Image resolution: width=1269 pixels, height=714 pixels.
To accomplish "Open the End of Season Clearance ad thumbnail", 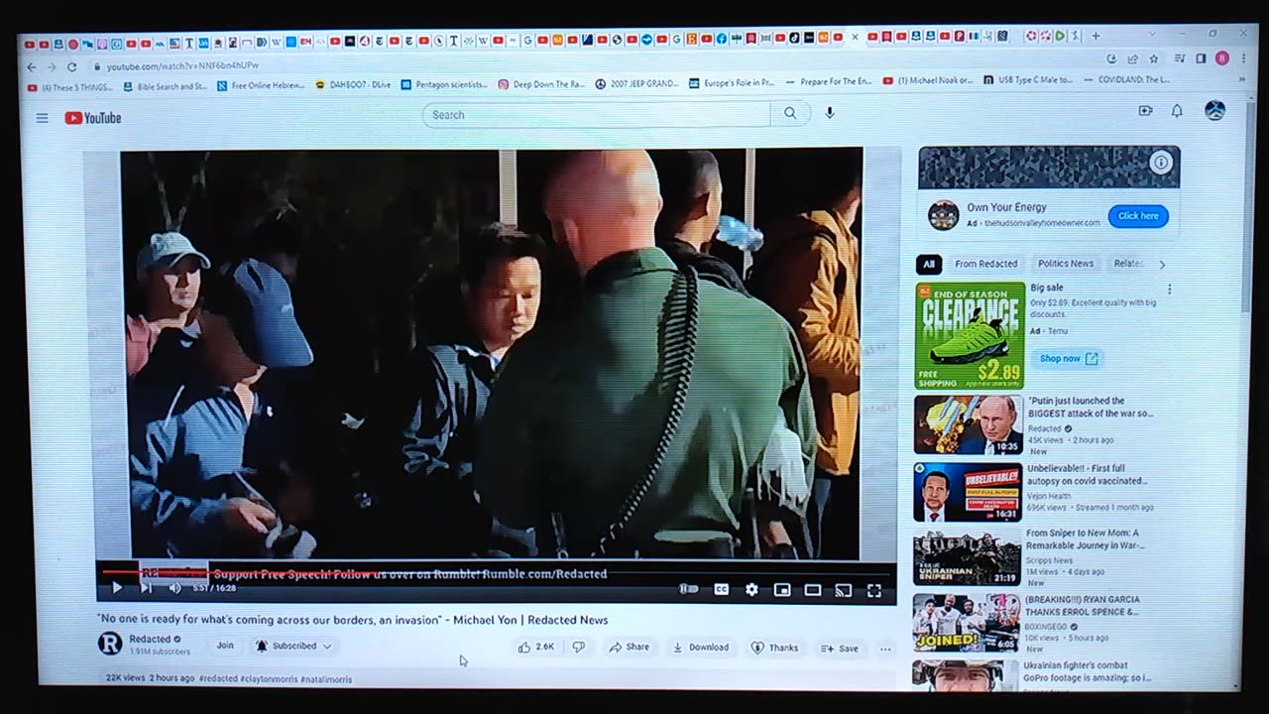I will click(970, 335).
